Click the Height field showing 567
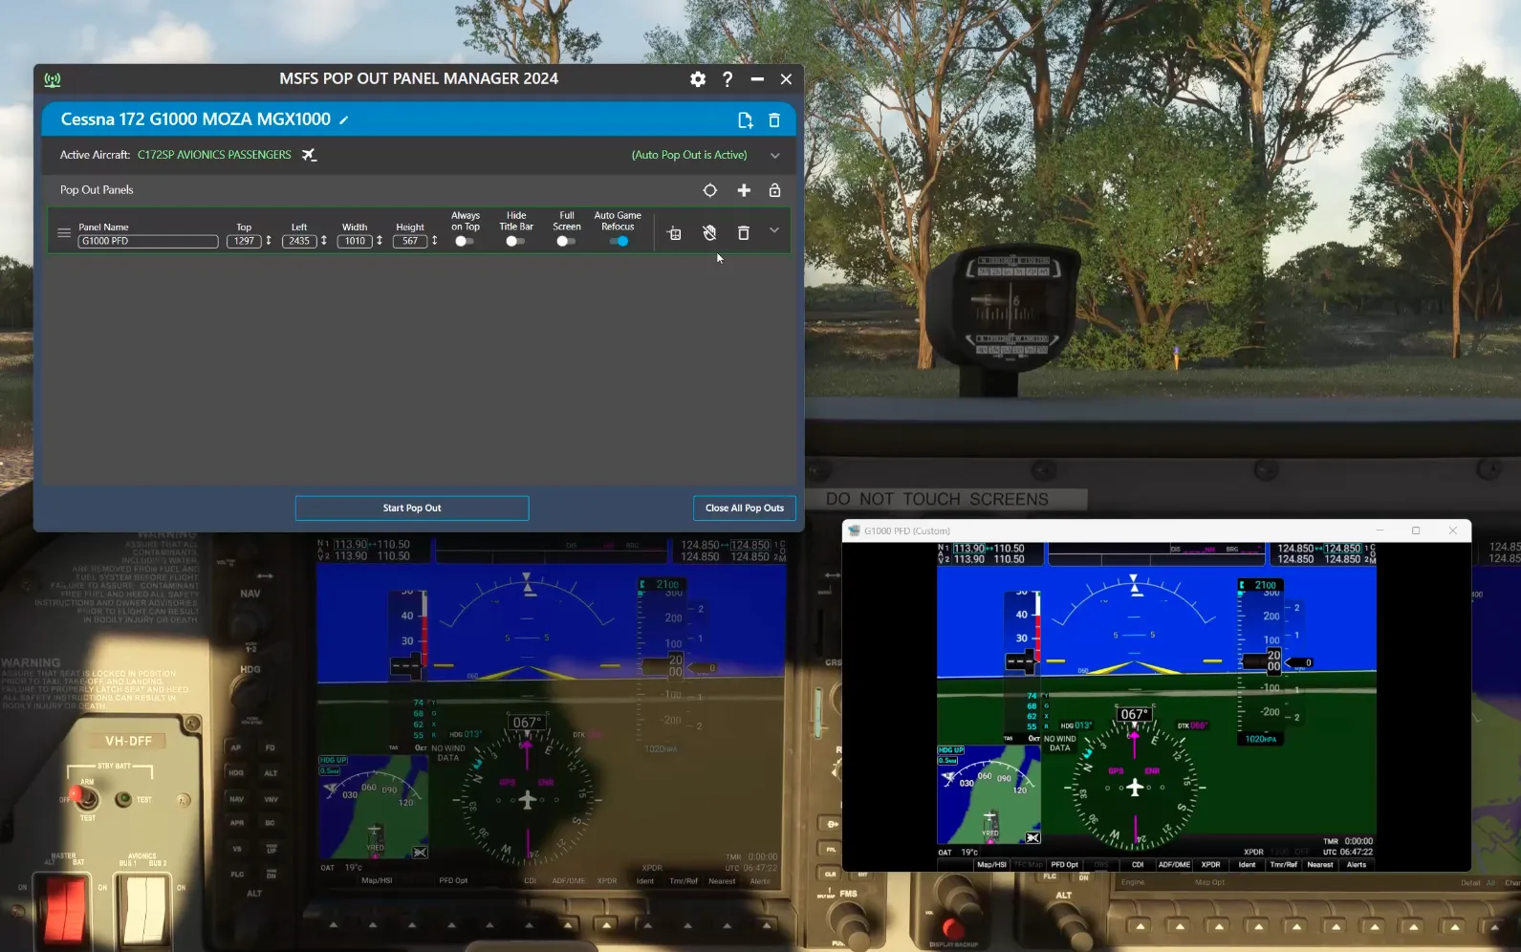 410,241
